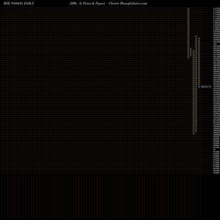Click the 'Charts MunafaSutra.com' text

tap(128, 4)
